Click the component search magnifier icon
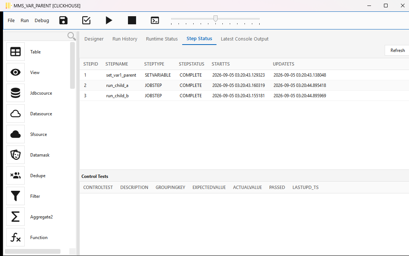The height and width of the screenshot is (256, 409). (x=72, y=36)
